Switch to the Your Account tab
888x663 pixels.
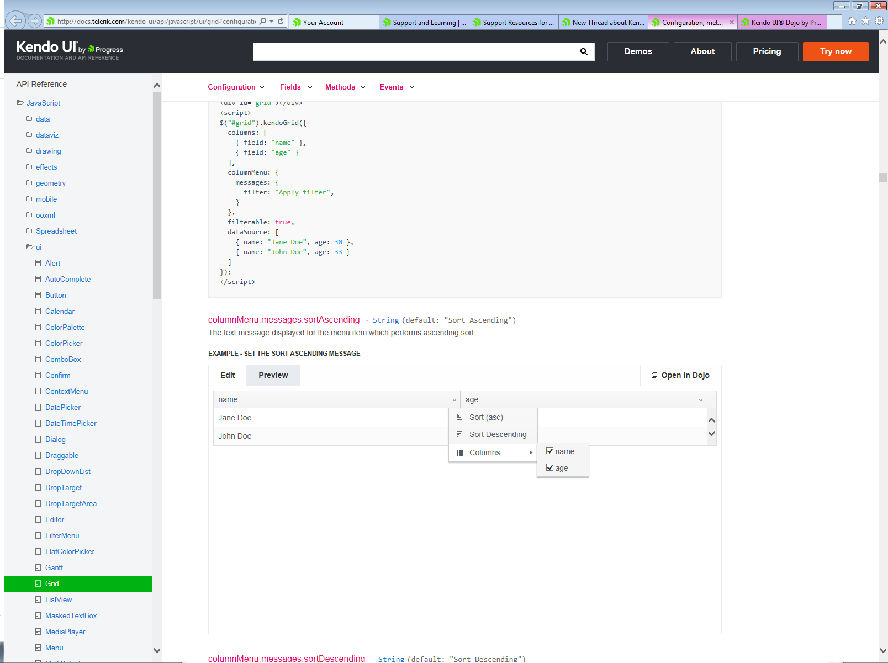pyautogui.click(x=334, y=22)
